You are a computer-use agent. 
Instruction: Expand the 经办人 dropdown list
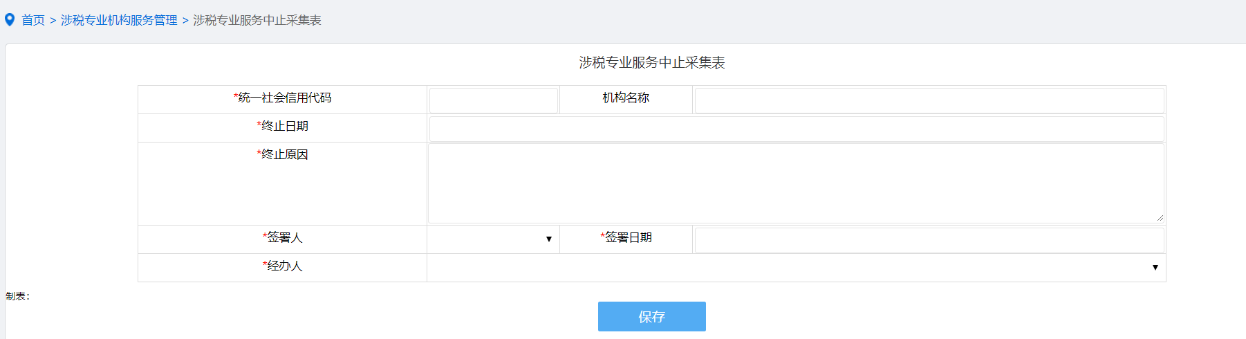(x=796, y=268)
